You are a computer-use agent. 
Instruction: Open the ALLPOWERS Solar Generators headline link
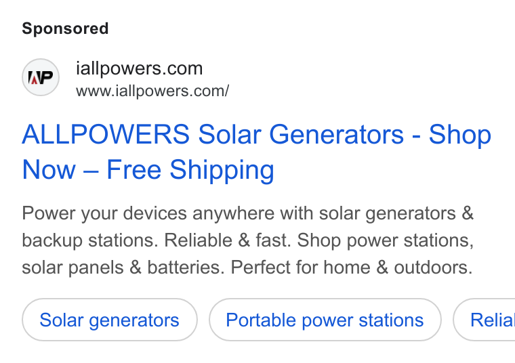257,152
